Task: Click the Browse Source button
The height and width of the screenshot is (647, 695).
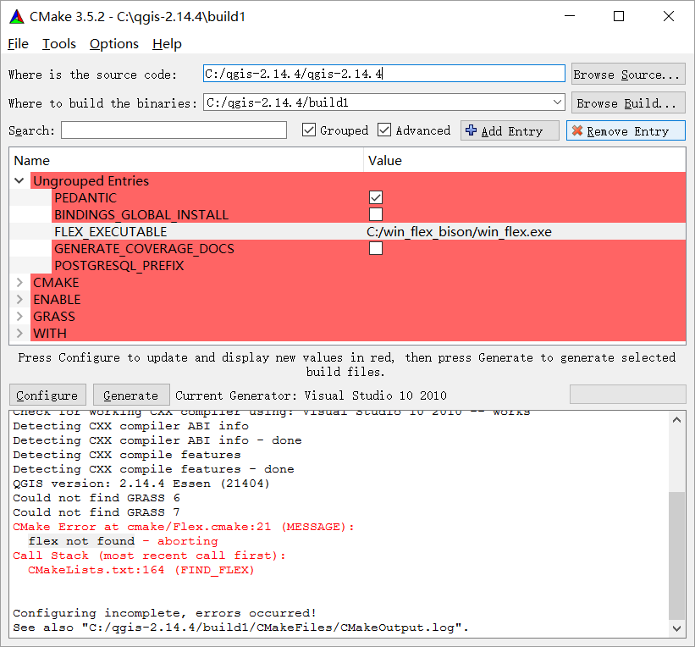Action: 628,74
